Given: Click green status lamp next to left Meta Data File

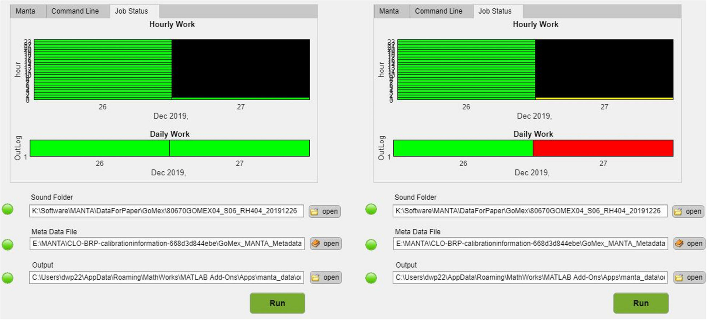Looking at the screenshot, I should point(8,244).
